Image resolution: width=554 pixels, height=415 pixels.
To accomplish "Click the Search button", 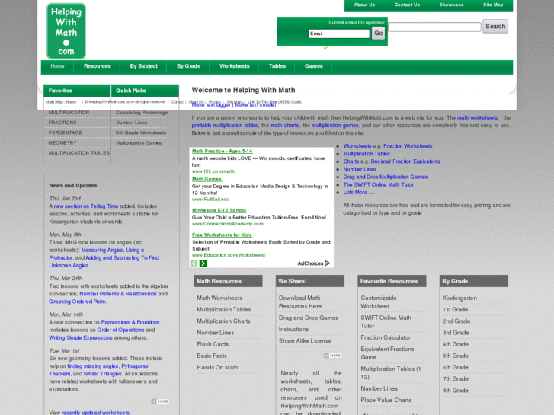I will pyautogui.click(x=495, y=27).
